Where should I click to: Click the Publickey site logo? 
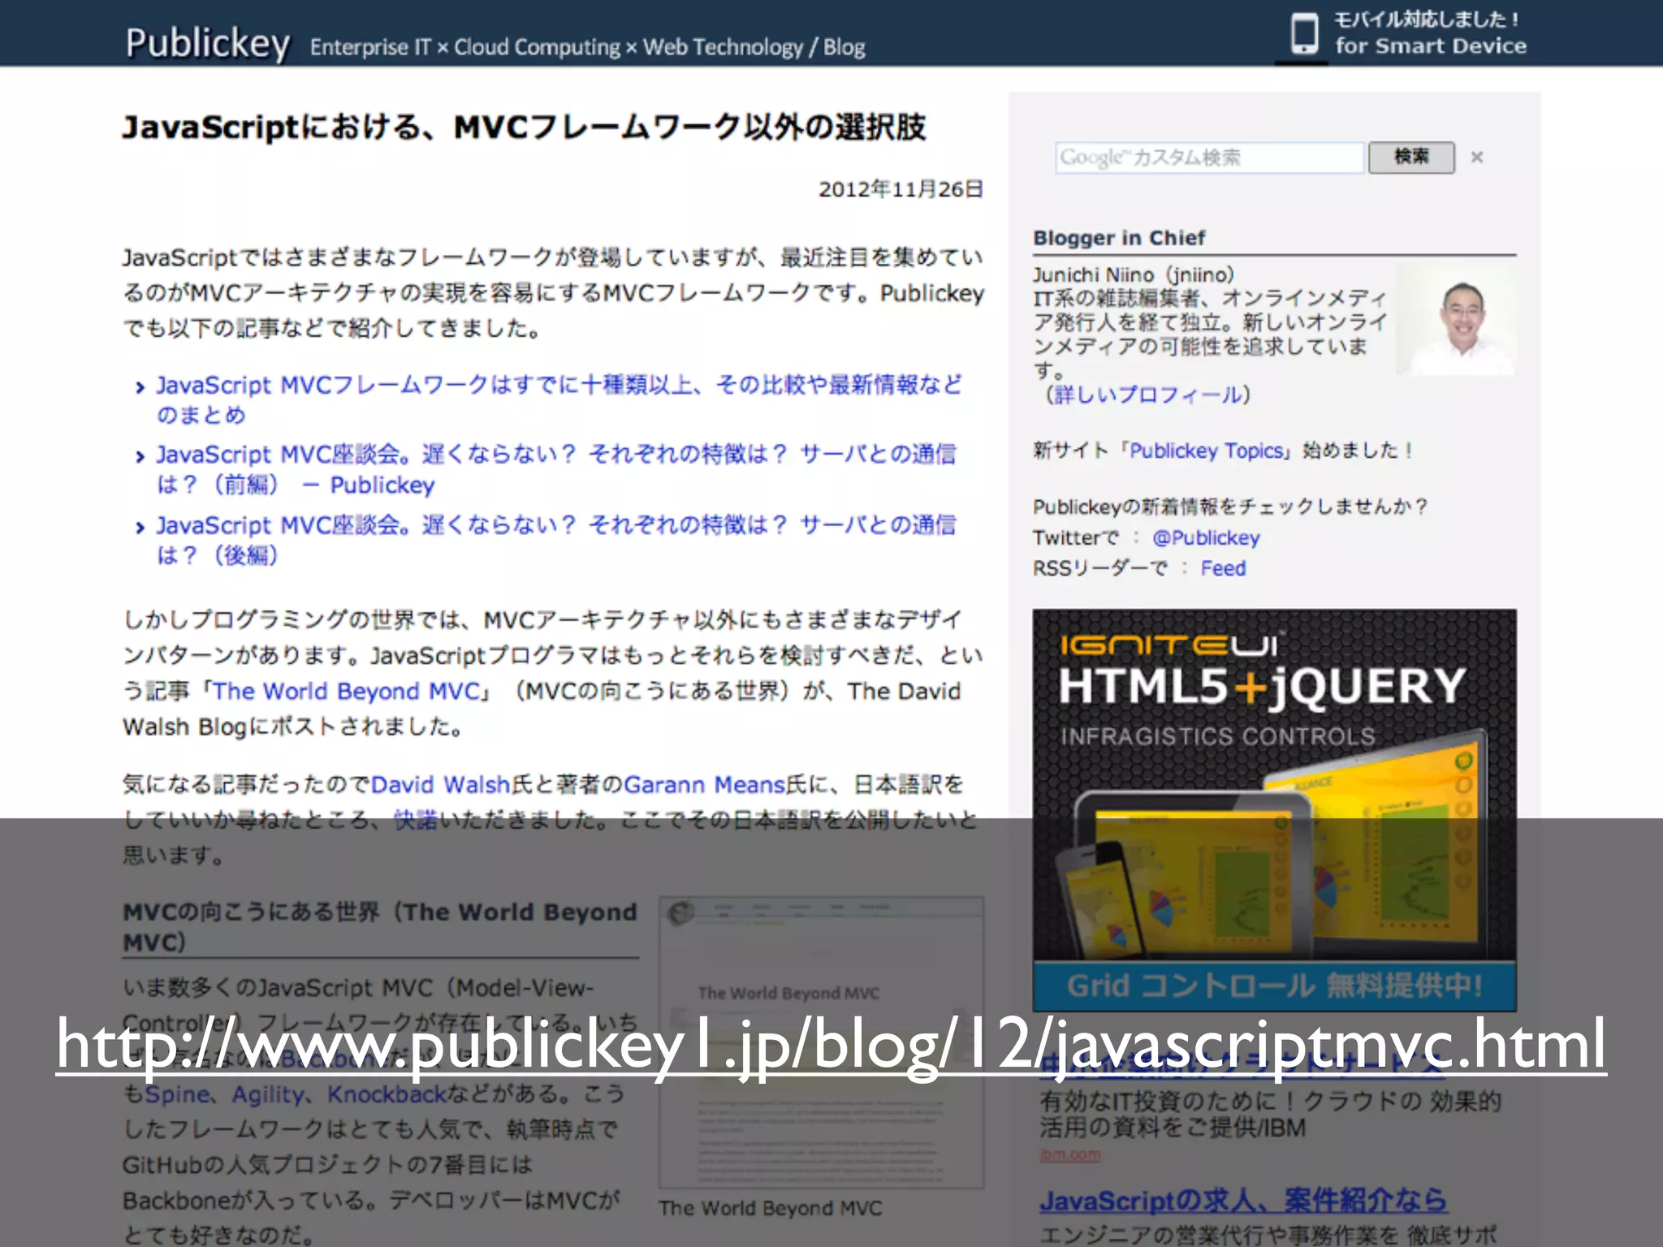pyautogui.click(x=208, y=43)
